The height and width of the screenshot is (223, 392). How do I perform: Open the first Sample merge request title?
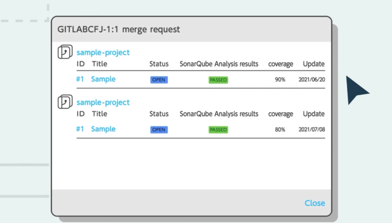tap(103, 79)
